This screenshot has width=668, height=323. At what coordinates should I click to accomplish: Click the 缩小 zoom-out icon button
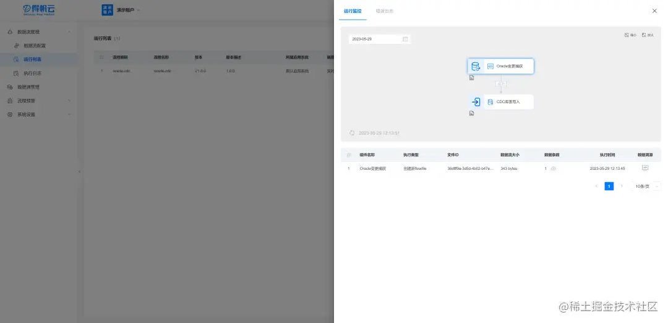630,35
